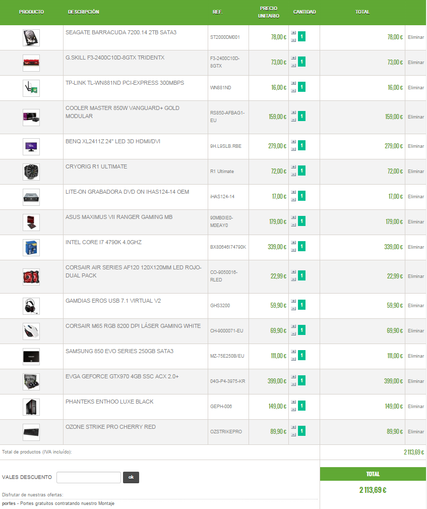Screen dimensions: 427x509
Task: Click the Cantidad column header
Action: (x=304, y=12)
